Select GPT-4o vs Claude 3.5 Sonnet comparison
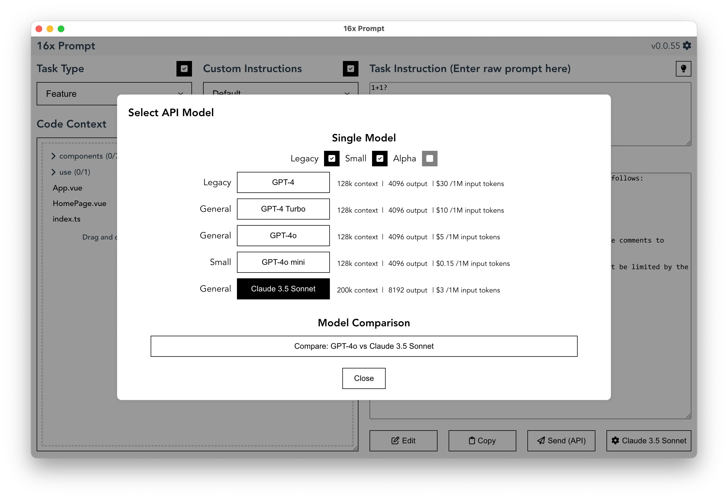 coord(364,346)
